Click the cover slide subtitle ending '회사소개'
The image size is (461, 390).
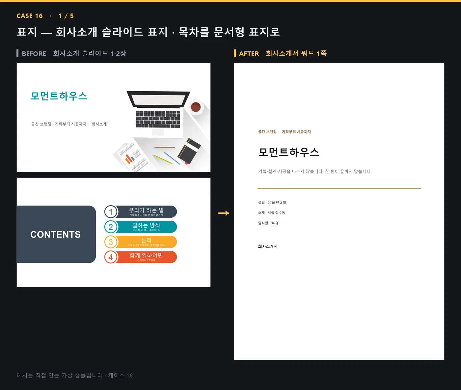tap(69, 124)
